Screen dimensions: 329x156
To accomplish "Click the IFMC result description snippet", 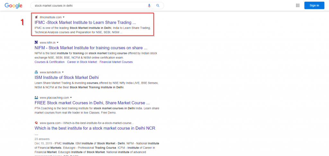I will pos(92,30).
